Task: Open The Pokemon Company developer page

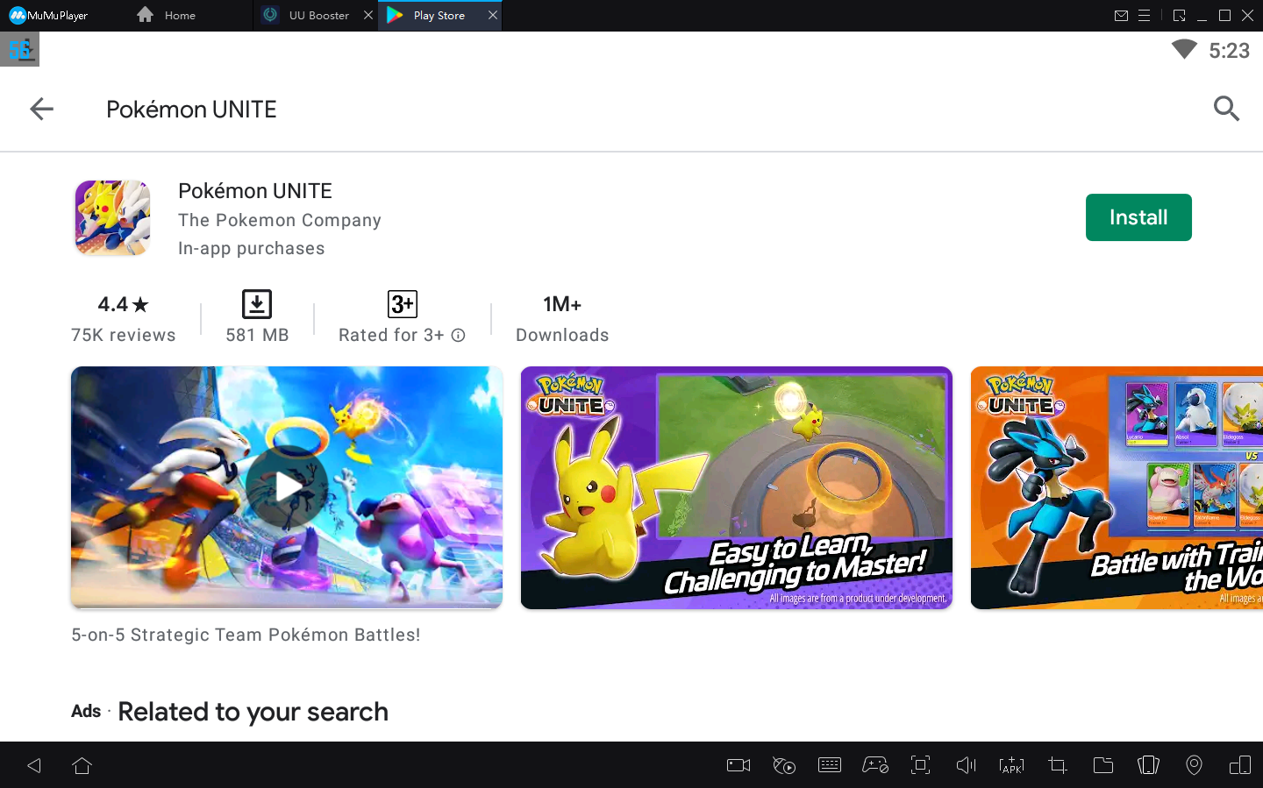Action: coord(280,220)
